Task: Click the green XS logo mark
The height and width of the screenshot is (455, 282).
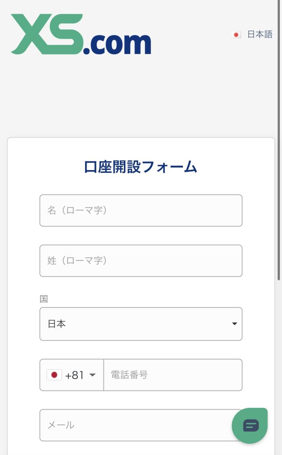Action: [x=47, y=34]
